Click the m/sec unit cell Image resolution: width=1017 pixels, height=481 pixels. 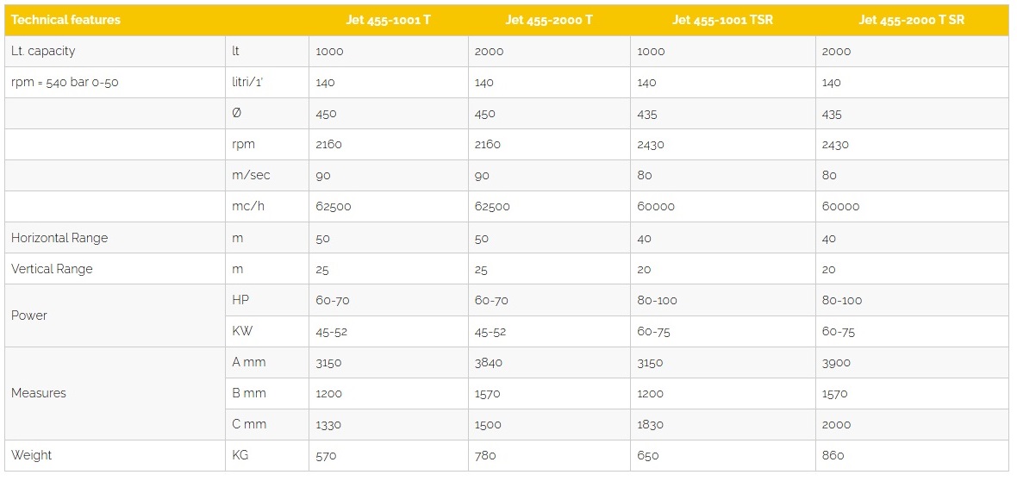[x=251, y=176]
